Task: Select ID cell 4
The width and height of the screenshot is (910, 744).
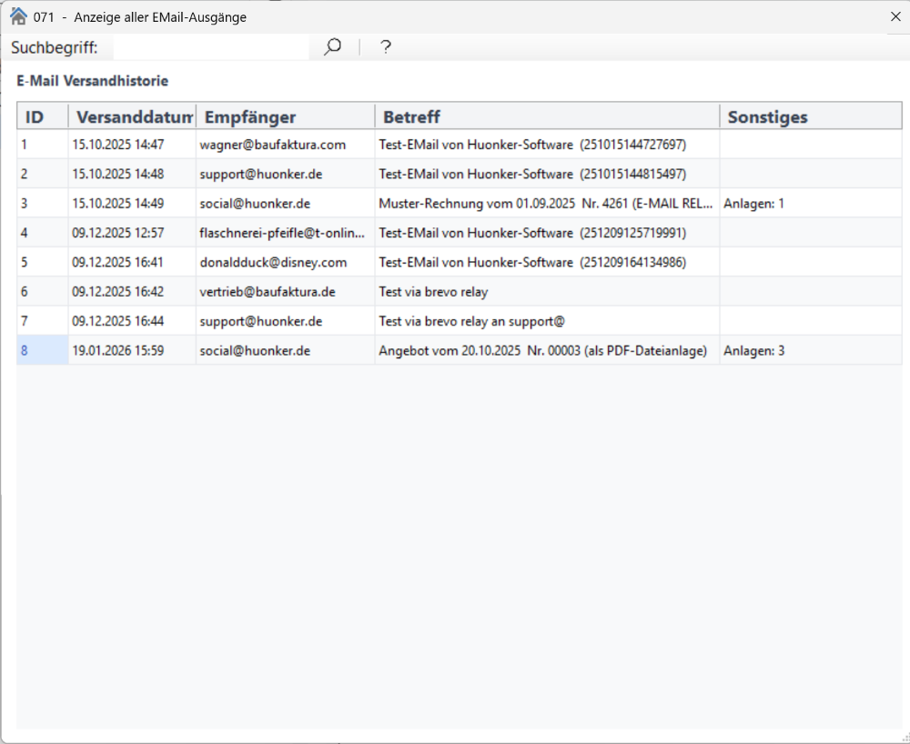Action: click(43, 233)
